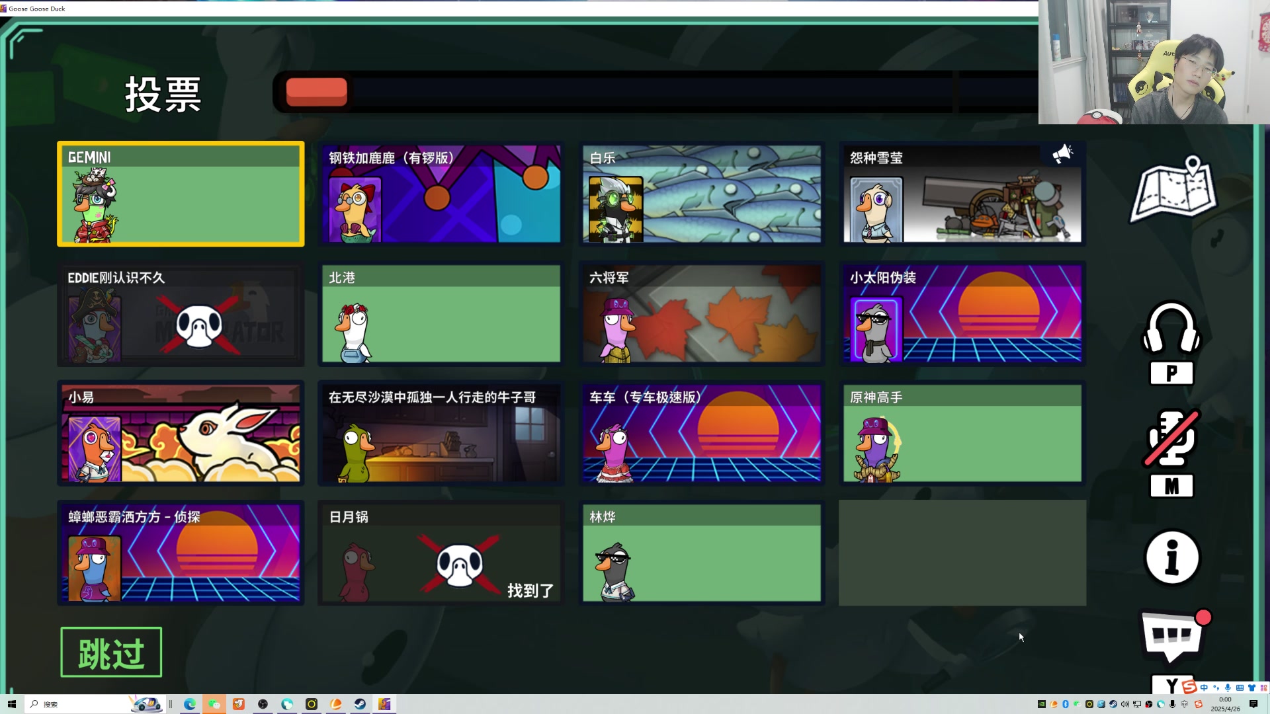Viewport: 1270px width, 714px height.
Task: Choose the 小太阳伪装 player card
Action: (x=962, y=314)
